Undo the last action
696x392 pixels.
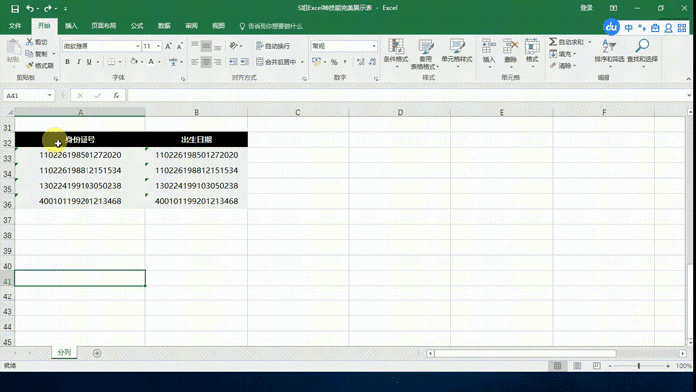tap(29, 8)
